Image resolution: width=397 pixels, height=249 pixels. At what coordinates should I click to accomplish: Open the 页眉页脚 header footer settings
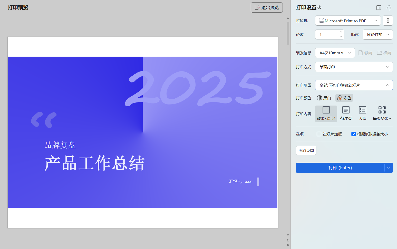[x=306, y=150]
